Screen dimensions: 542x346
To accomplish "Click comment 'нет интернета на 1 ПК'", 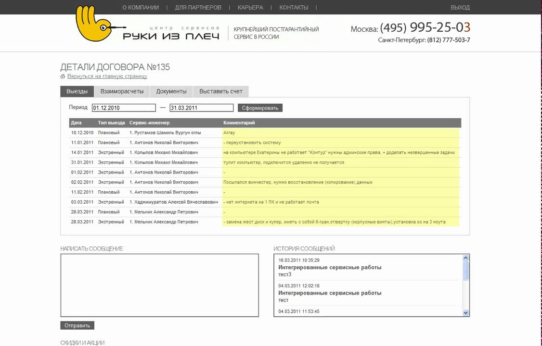I will click(x=271, y=202).
